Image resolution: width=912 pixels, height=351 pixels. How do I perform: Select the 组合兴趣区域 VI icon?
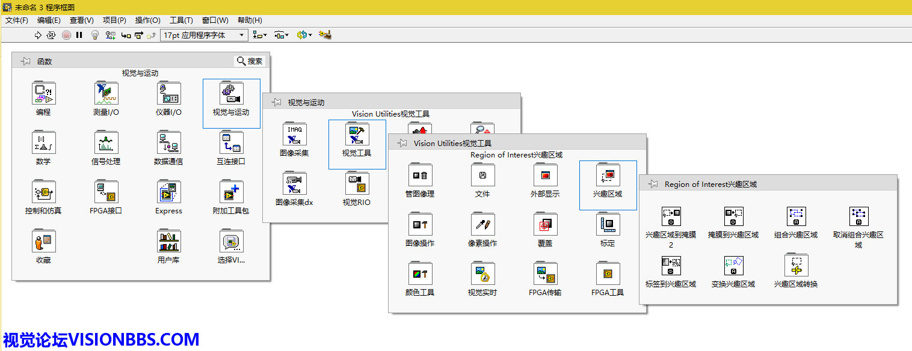[796, 216]
